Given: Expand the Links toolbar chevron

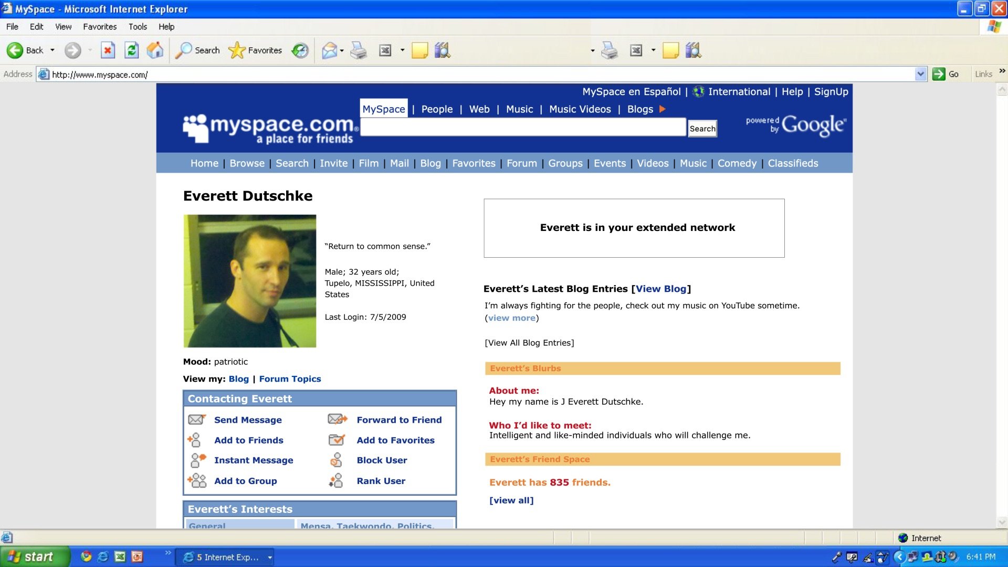Looking at the screenshot, I should click(1002, 71).
